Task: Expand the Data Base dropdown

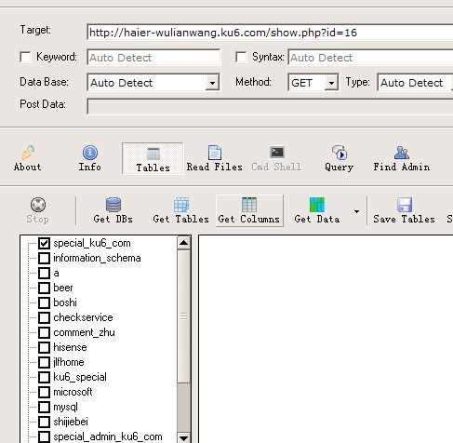Action: coord(212,83)
